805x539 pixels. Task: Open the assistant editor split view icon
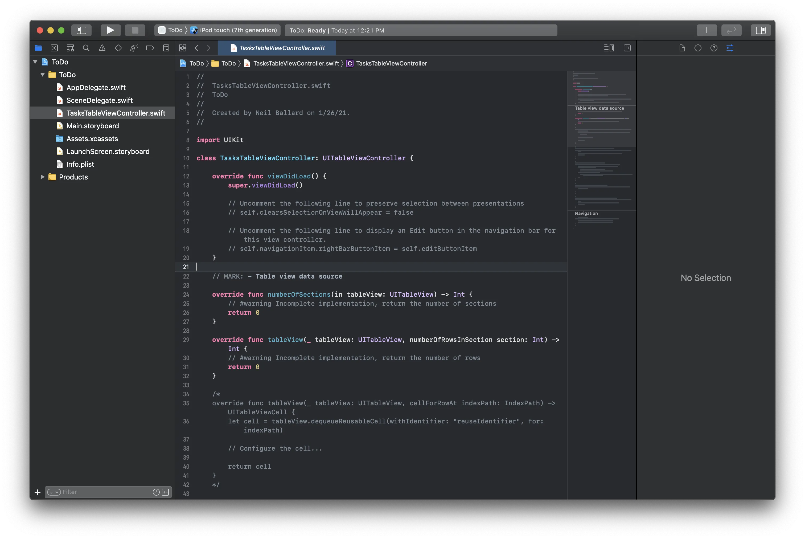pos(627,47)
